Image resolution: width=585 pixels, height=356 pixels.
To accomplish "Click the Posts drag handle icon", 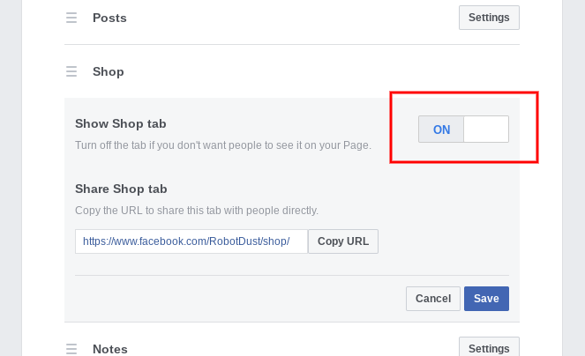I will click(x=71, y=18).
